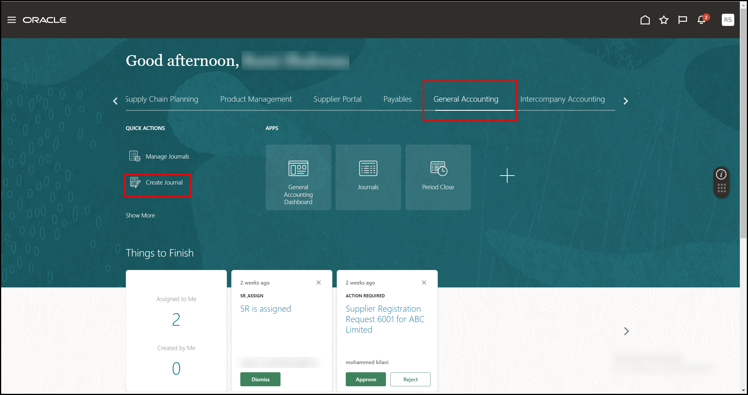Open the Journals app tile

368,177
